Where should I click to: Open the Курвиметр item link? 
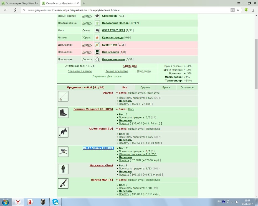109,45
